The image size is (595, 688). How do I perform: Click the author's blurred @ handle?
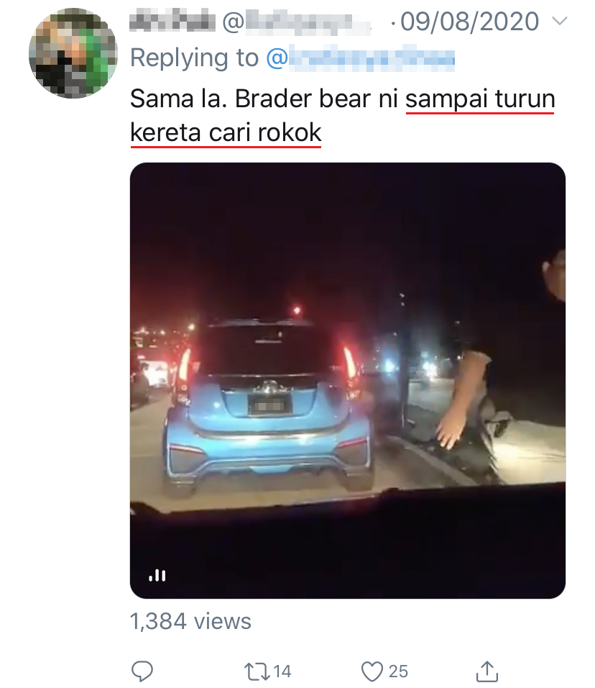pos(297,22)
